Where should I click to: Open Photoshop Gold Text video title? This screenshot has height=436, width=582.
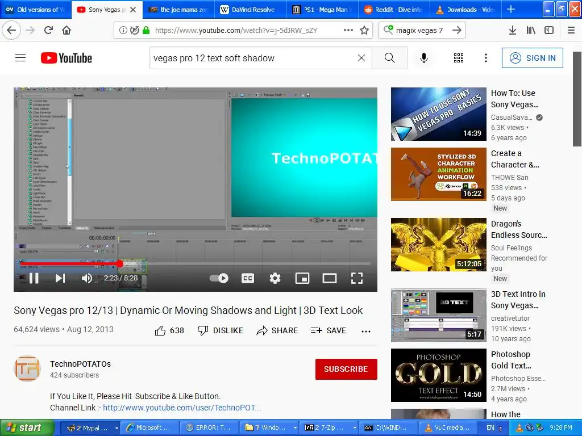[x=511, y=359]
